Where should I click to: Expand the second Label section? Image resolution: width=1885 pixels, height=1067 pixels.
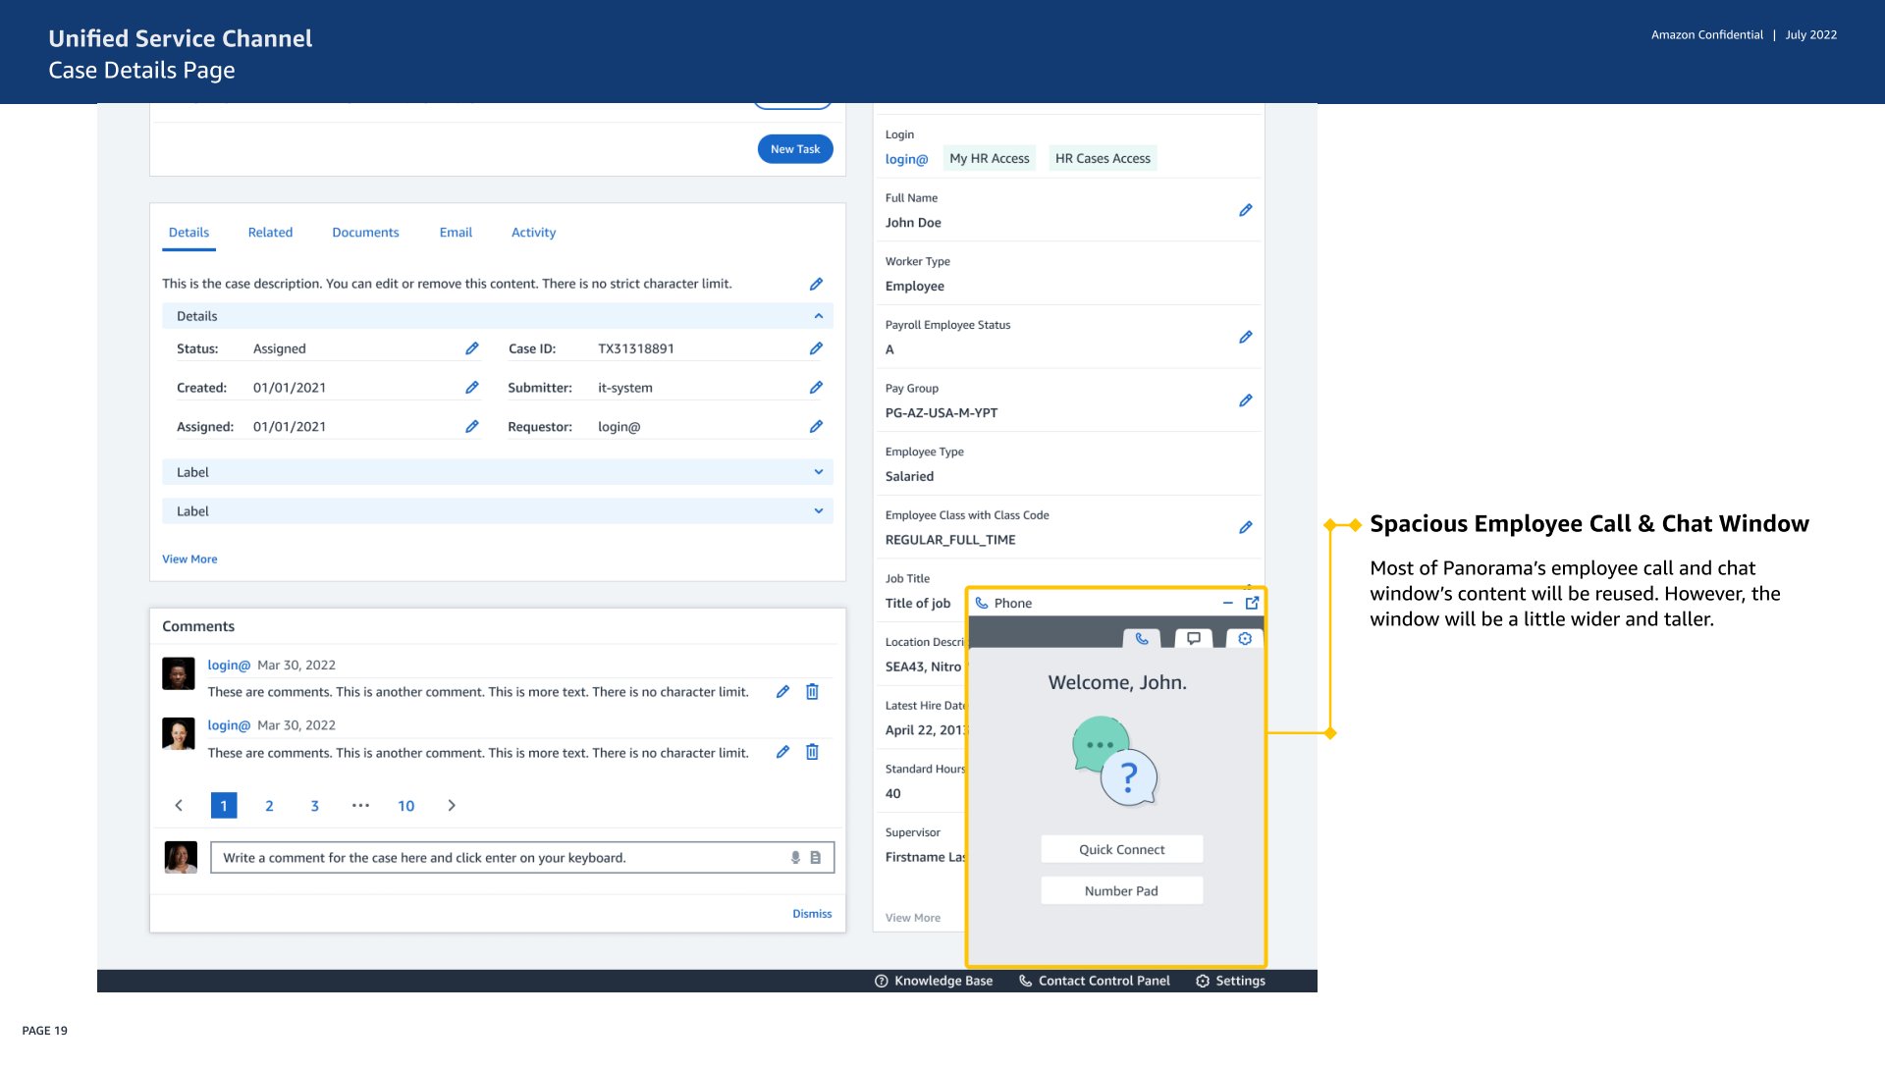point(818,511)
